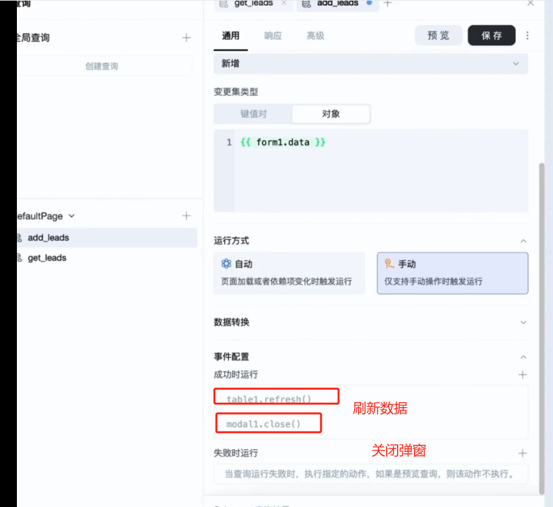Open the 新增 action type dropdown

point(370,64)
